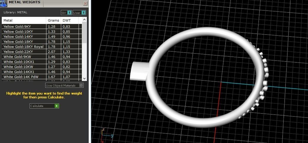Click the Metal Weights panel logo icon
The image size is (308, 143).
4,4
